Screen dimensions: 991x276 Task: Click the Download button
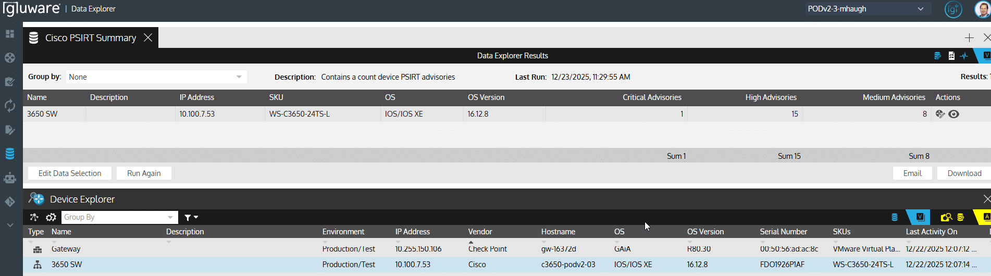click(964, 173)
